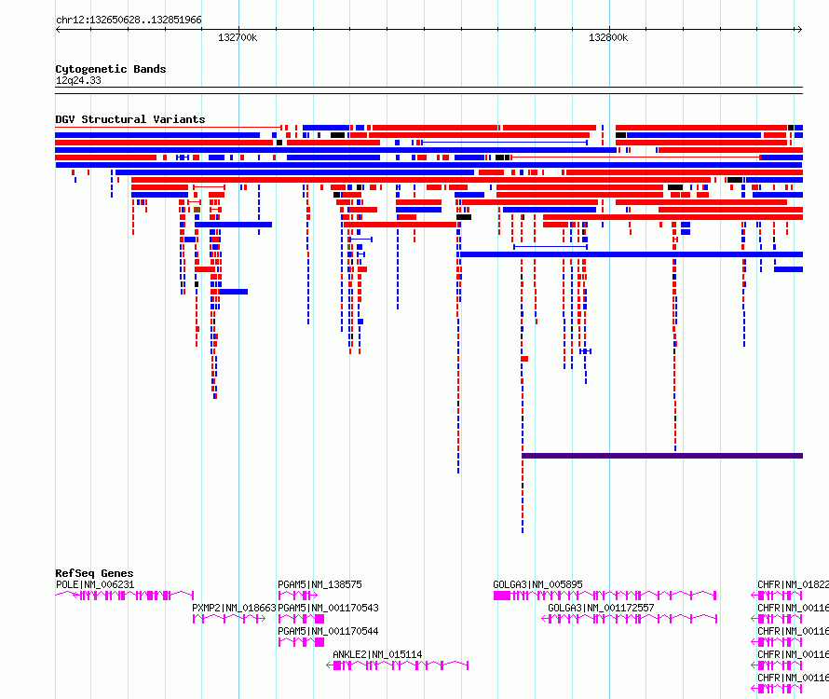Click the 132800k ruler position label
This screenshot has height=699, width=829.
[608, 37]
